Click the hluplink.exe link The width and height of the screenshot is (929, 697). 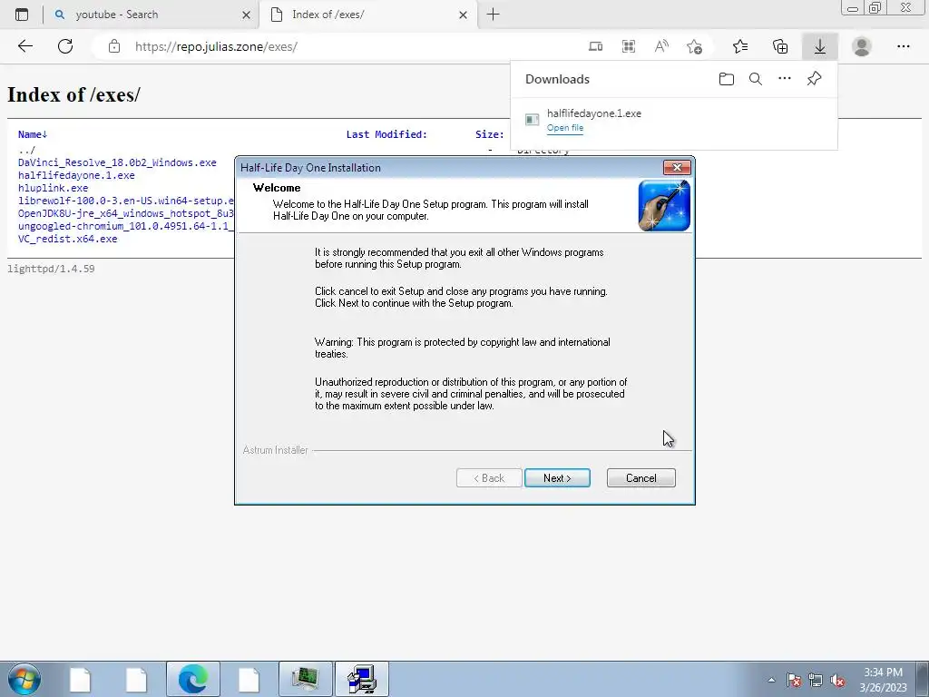coord(54,188)
